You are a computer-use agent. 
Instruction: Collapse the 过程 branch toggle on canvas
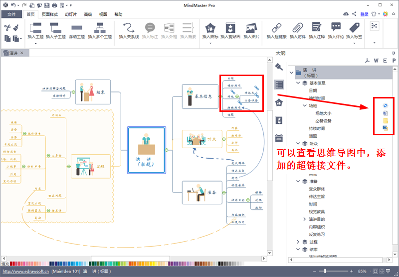click(x=69, y=167)
